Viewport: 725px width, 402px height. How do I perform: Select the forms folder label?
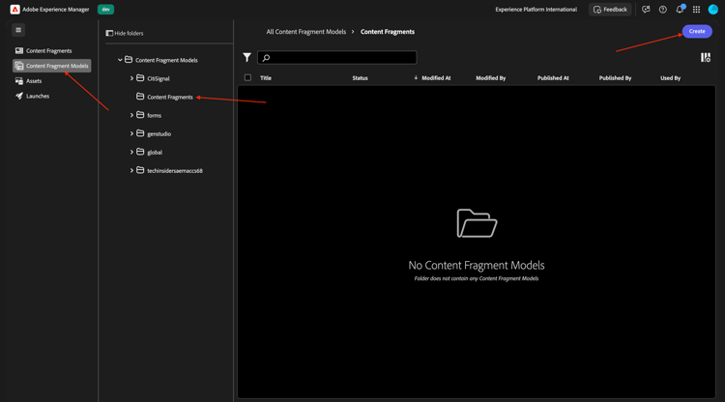point(154,116)
